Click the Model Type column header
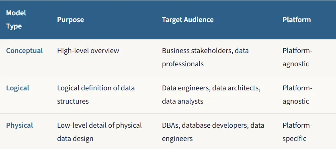Image resolution: width=336 pixels, height=149 pixels. tap(16, 20)
